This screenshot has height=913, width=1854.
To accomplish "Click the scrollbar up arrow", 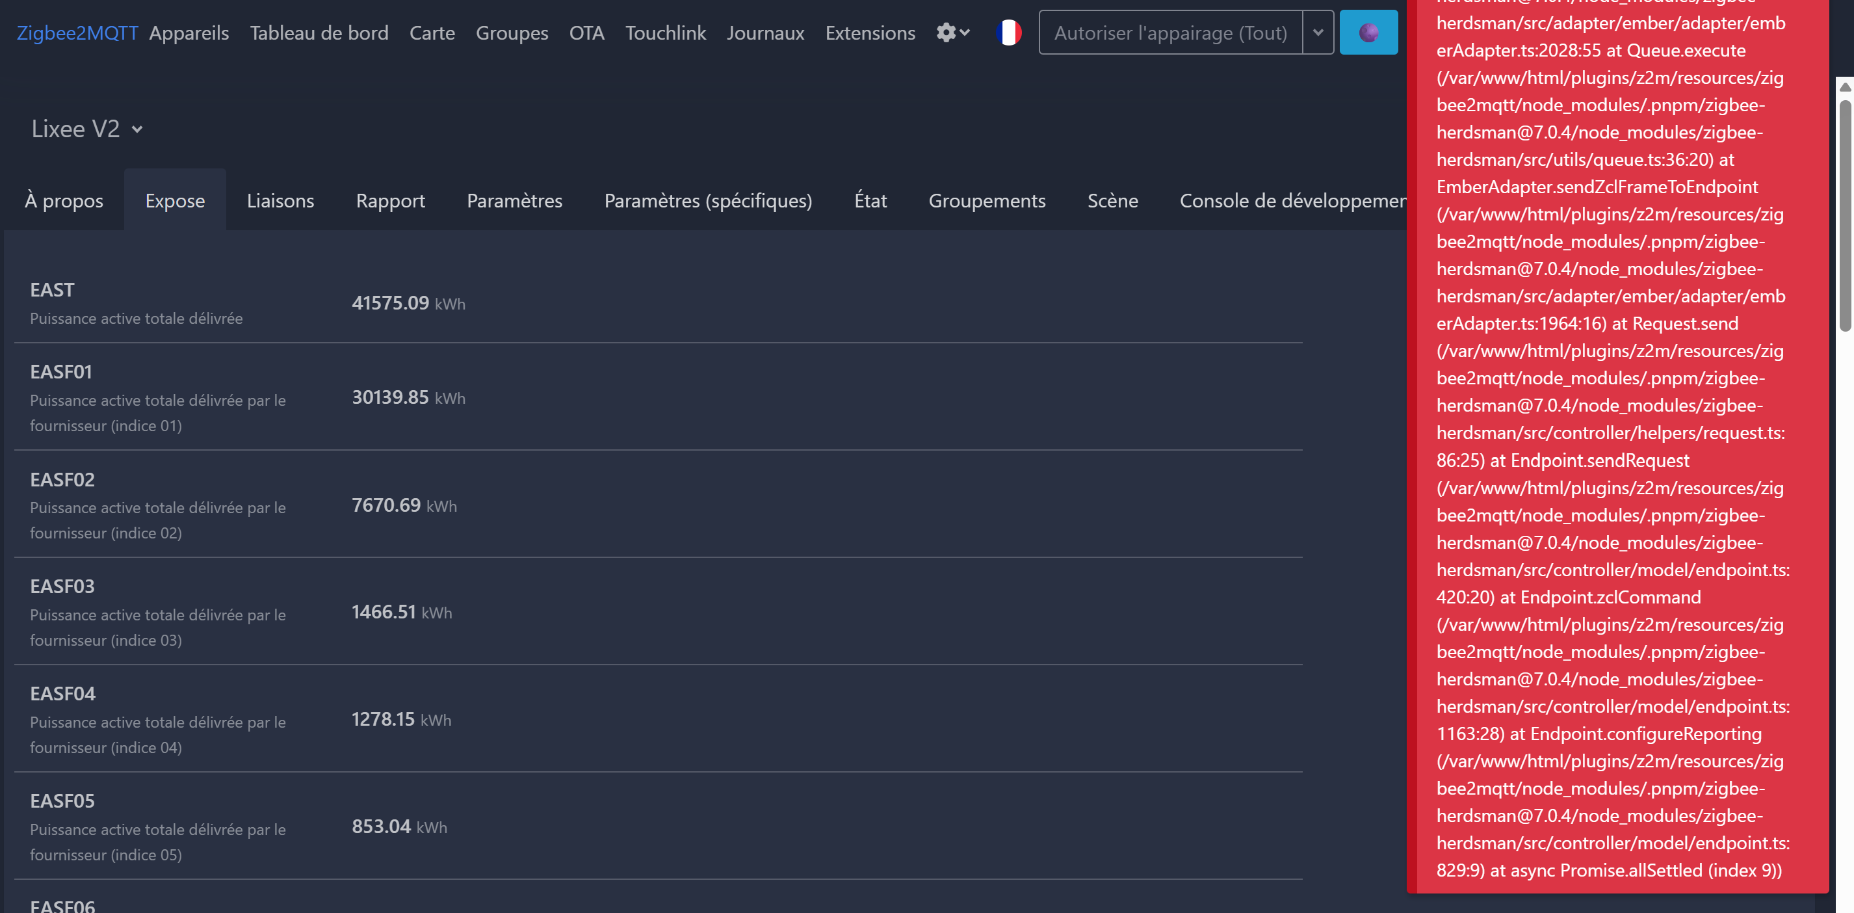I will (x=1845, y=86).
